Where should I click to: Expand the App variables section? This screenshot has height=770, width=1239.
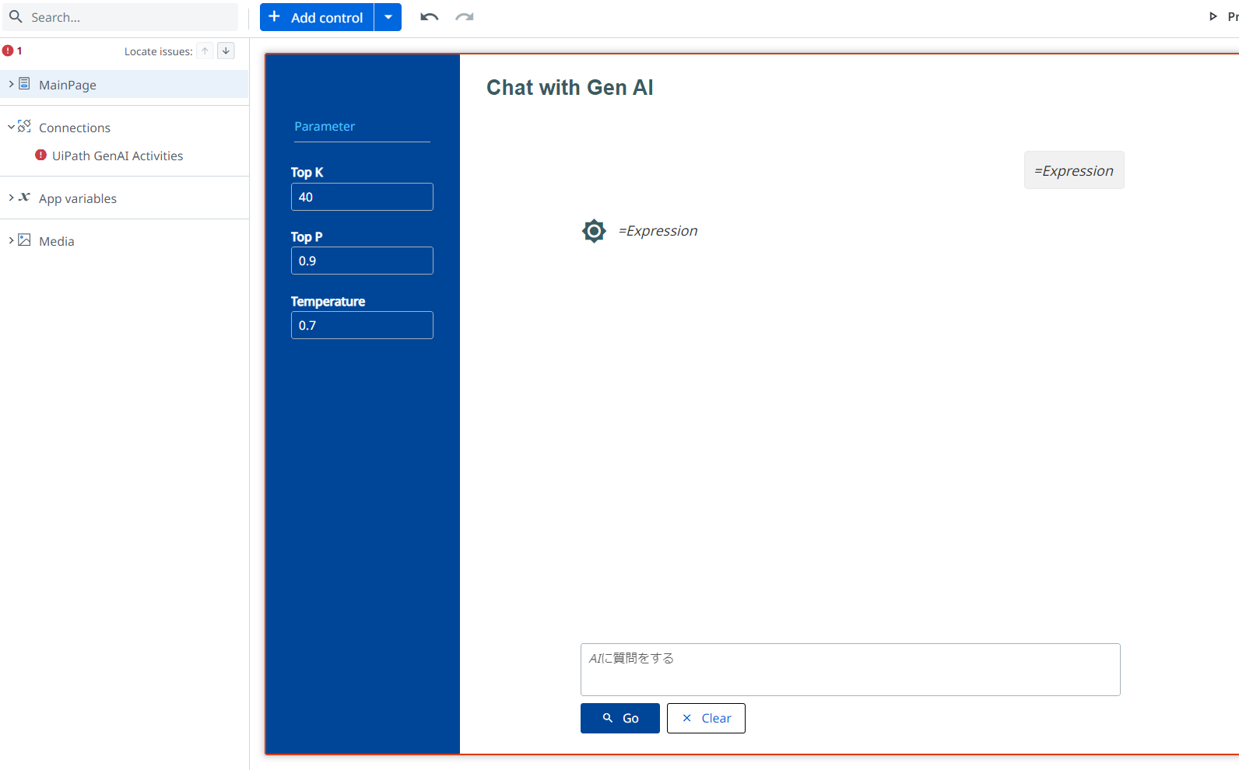11,198
